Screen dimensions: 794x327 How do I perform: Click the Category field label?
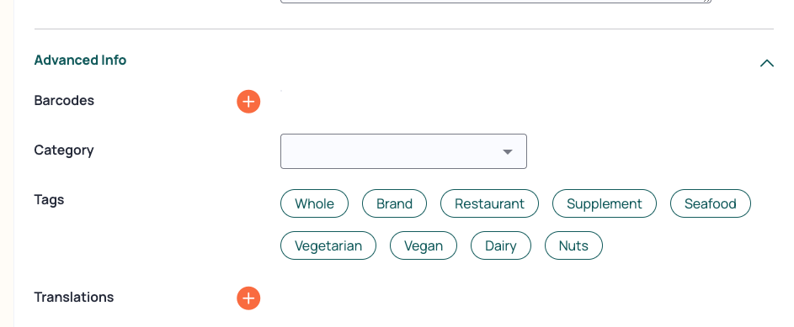coord(64,150)
